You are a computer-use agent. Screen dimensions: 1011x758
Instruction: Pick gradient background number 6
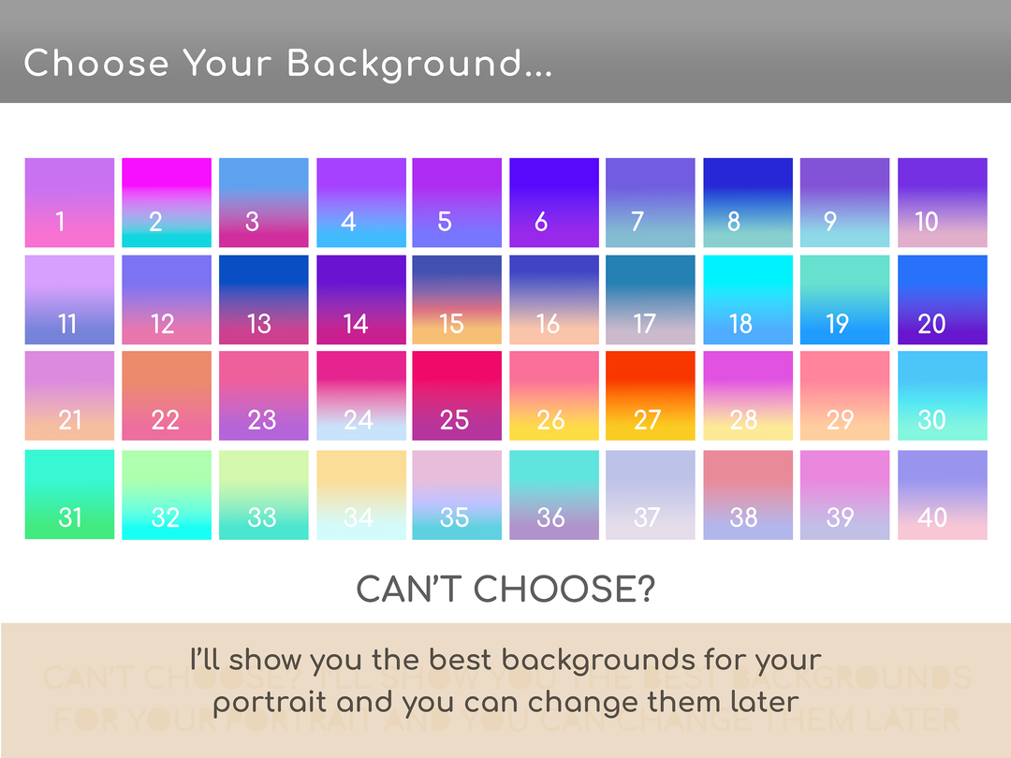coord(554,203)
